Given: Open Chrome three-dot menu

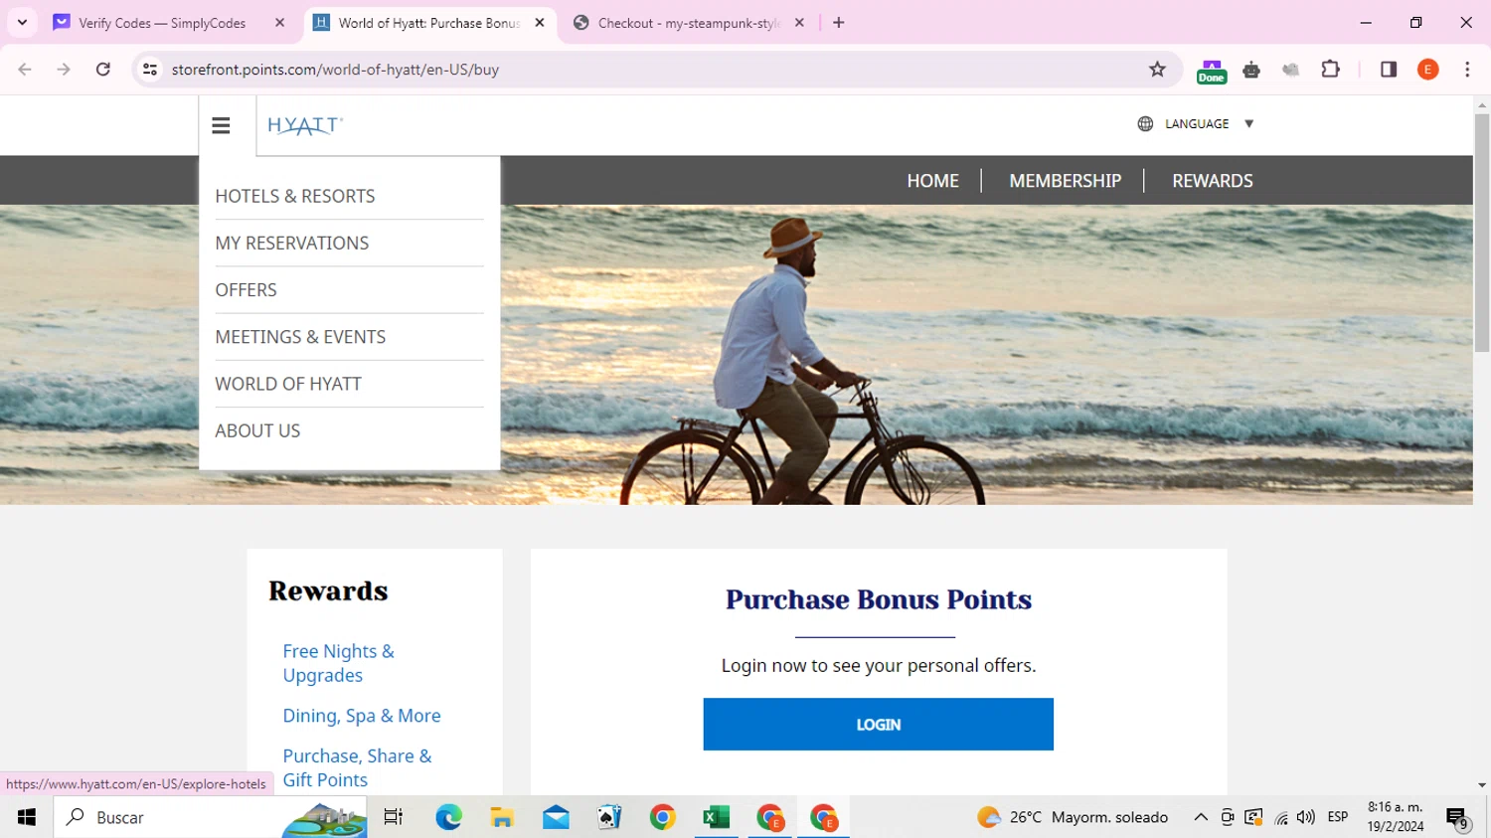Looking at the screenshot, I should [x=1467, y=70].
